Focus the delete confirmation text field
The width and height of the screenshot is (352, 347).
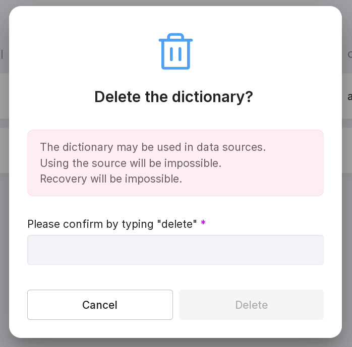[x=175, y=250]
